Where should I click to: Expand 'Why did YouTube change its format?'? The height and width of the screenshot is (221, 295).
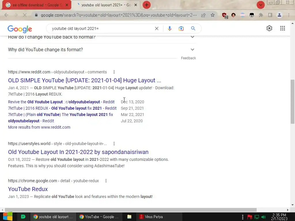click(x=102, y=49)
